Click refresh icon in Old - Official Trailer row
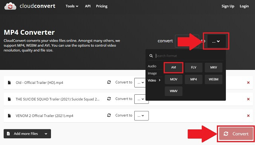 coord(109,82)
